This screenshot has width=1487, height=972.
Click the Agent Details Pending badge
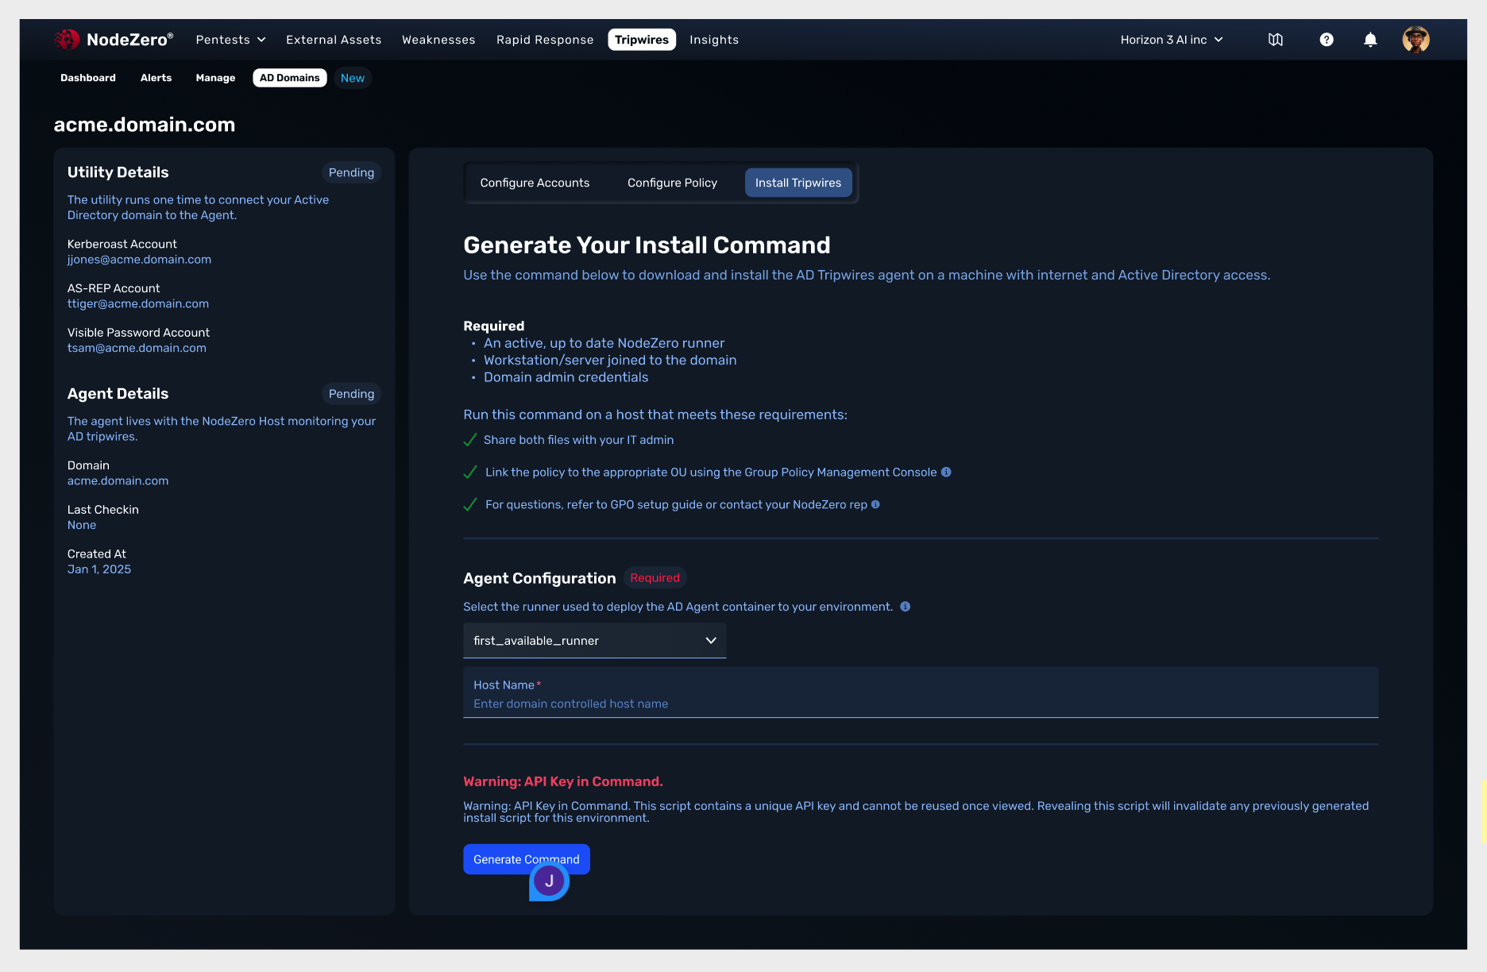(x=351, y=394)
